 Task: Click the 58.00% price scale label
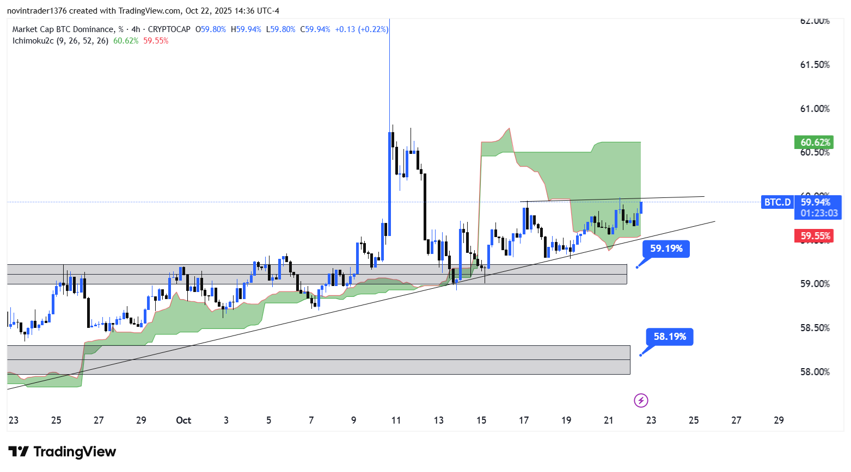click(815, 372)
